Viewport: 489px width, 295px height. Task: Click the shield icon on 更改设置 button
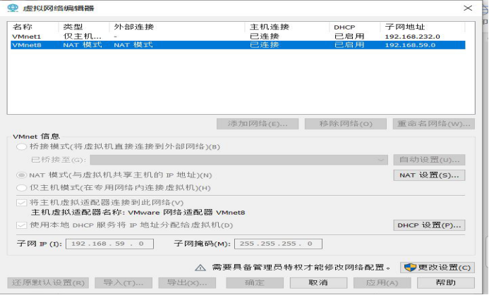tap(410, 268)
